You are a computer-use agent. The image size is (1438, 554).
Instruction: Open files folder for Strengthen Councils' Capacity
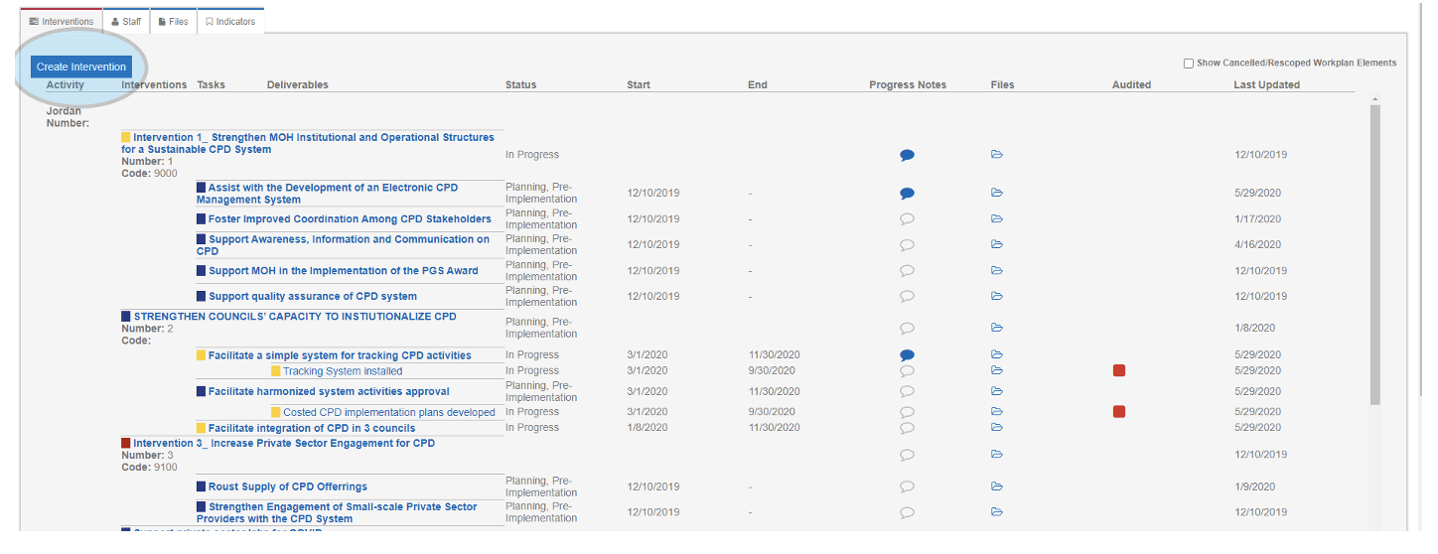pyautogui.click(x=997, y=328)
